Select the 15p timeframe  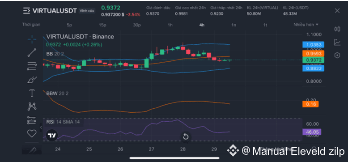[x=102, y=25]
